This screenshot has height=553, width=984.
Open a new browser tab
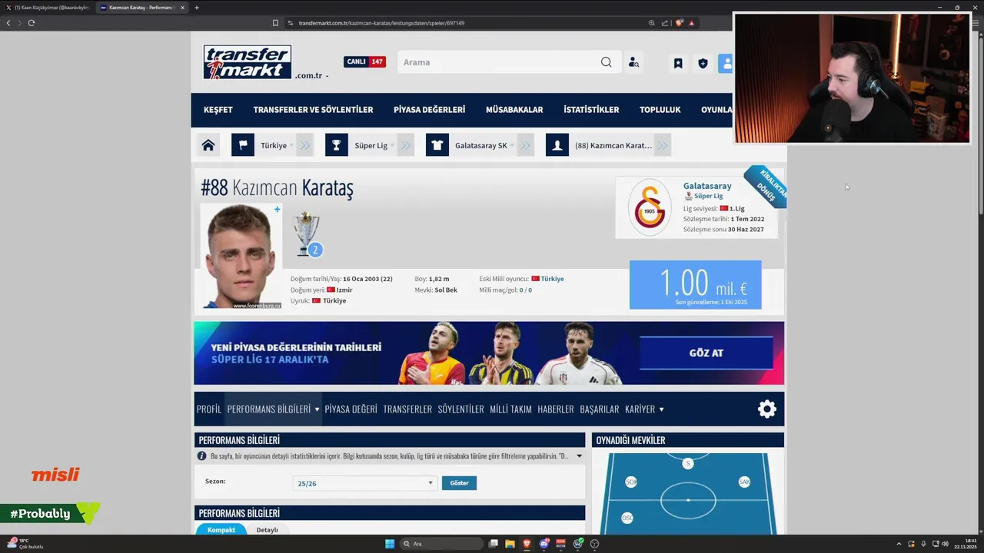[197, 8]
